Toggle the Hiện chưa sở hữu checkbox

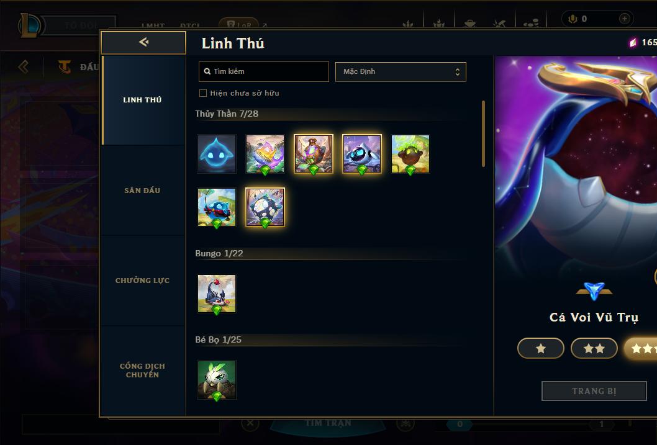click(203, 93)
